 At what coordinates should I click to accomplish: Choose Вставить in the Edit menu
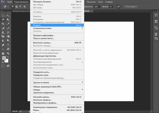[57, 25]
